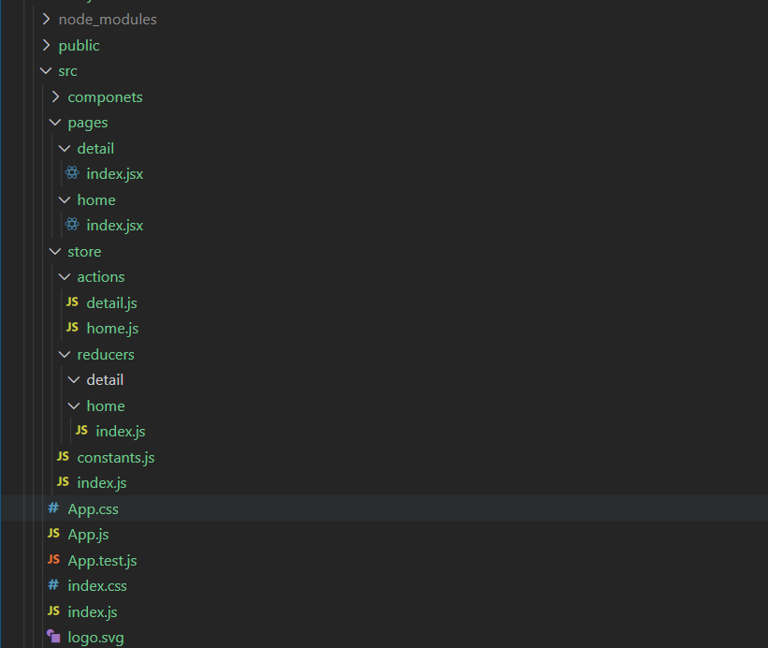
Task: Click JS icon beside detail.js
Action: tap(72, 302)
